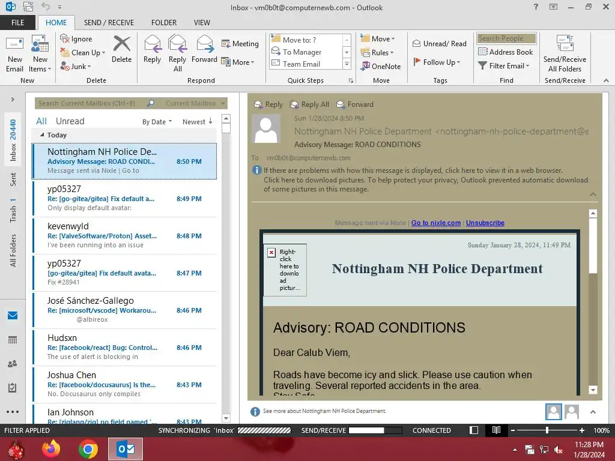Open Calendar view in navigation bar

click(x=13, y=340)
